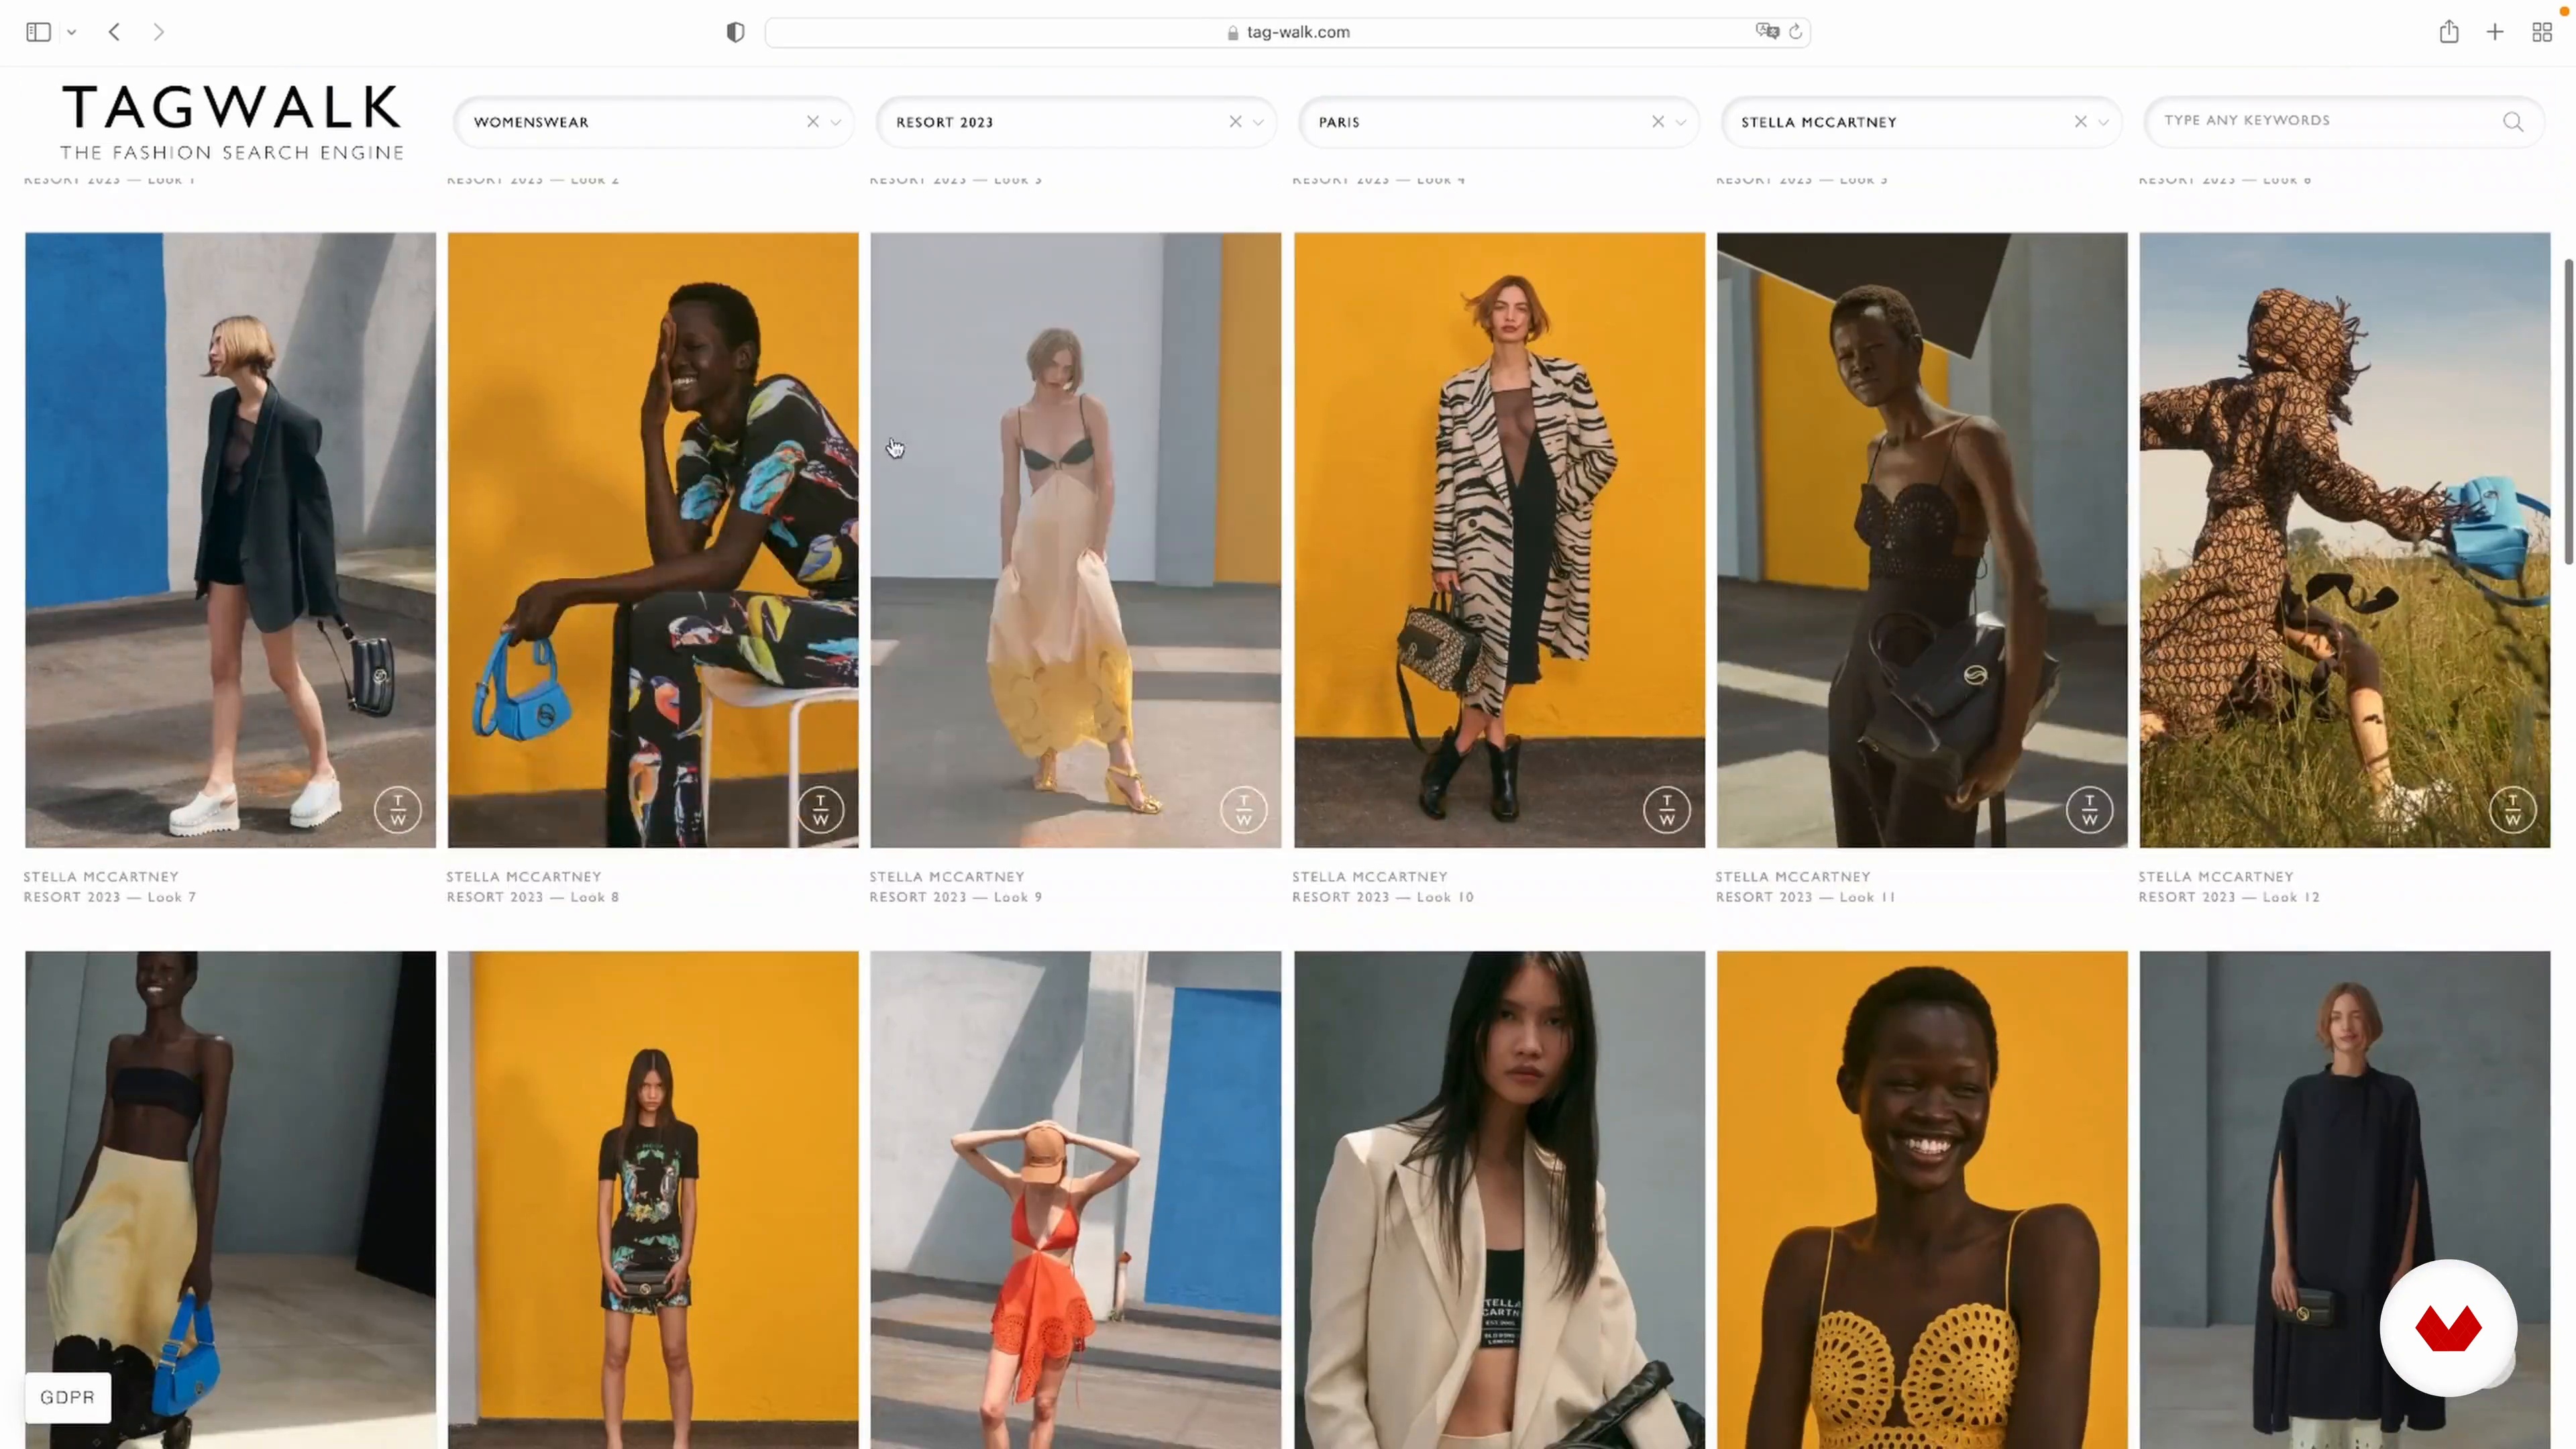Open Look 9 cream dress photo
Image resolution: width=2576 pixels, height=1449 pixels.
point(1076,540)
